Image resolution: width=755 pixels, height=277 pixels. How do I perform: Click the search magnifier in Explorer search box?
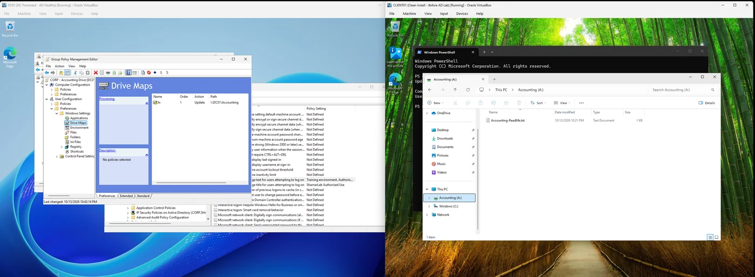click(x=713, y=90)
